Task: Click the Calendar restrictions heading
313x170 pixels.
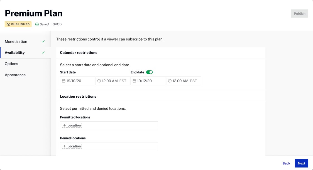Action: pyautogui.click(x=79, y=53)
